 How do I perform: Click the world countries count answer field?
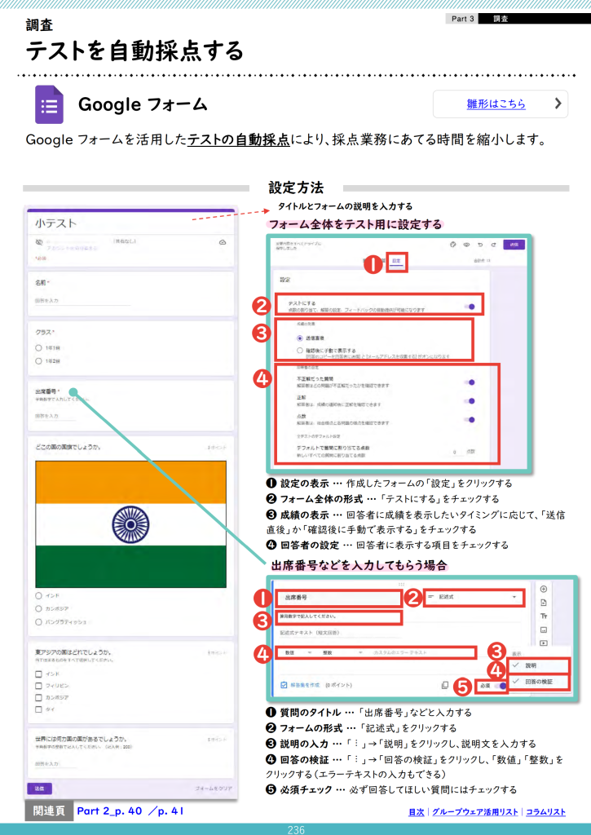coord(56,763)
